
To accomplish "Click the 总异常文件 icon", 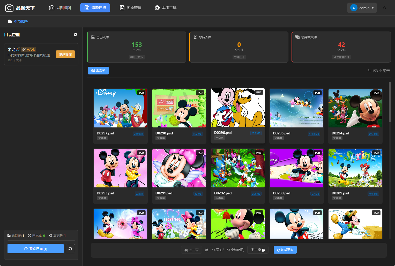I will (297, 37).
